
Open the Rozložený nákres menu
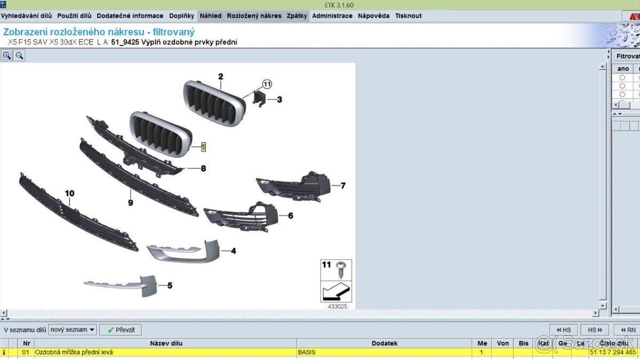(x=254, y=16)
